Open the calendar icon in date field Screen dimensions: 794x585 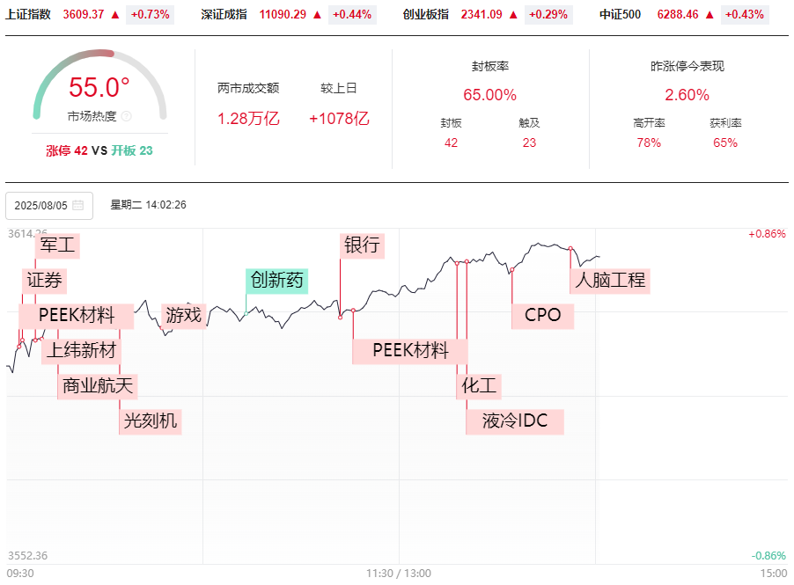[78, 206]
